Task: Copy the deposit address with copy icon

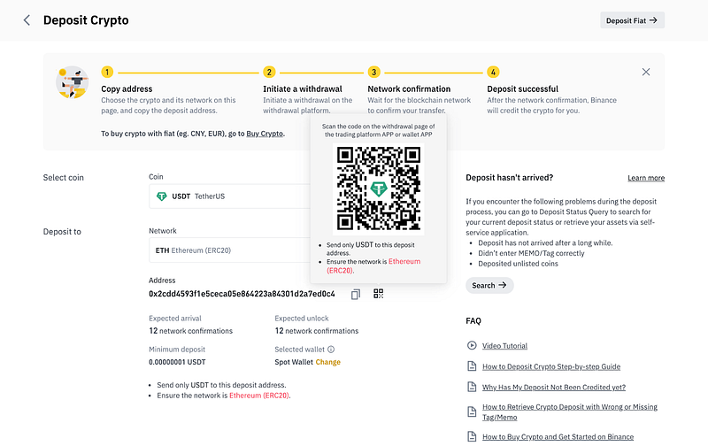Action: pos(356,295)
